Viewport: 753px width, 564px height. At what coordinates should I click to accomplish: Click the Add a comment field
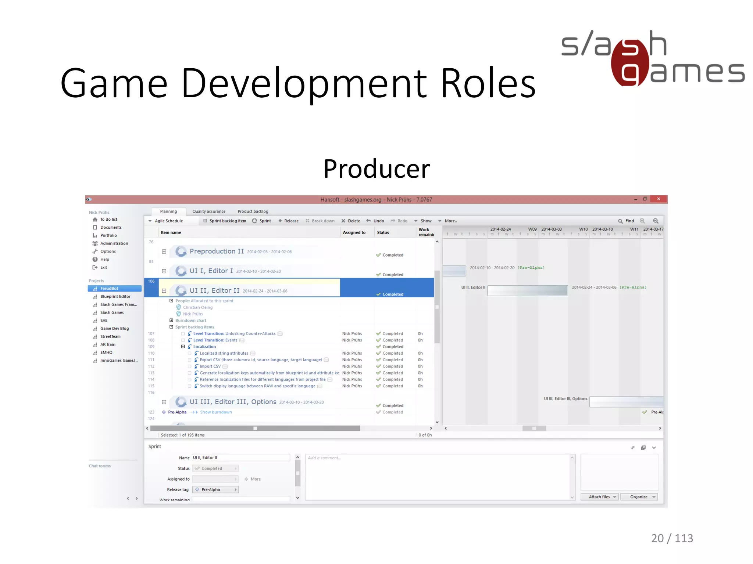click(438, 477)
